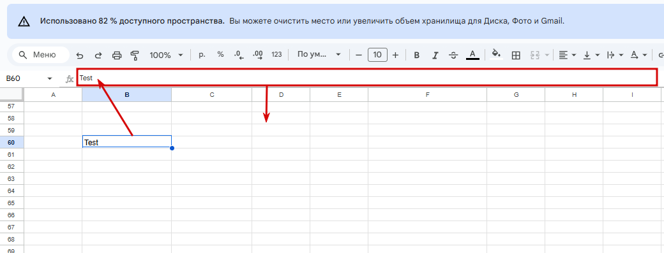Select row 57 header
The height and width of the screenshot is (253, 664).
pyautogui.click(x=11, y=106)
